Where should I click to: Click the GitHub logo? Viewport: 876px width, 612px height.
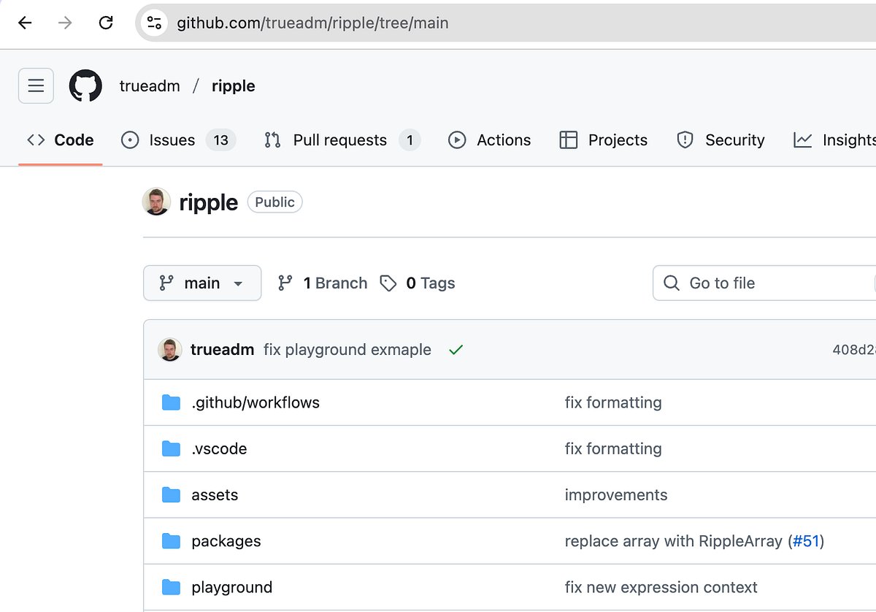click(x=85, y=85)
